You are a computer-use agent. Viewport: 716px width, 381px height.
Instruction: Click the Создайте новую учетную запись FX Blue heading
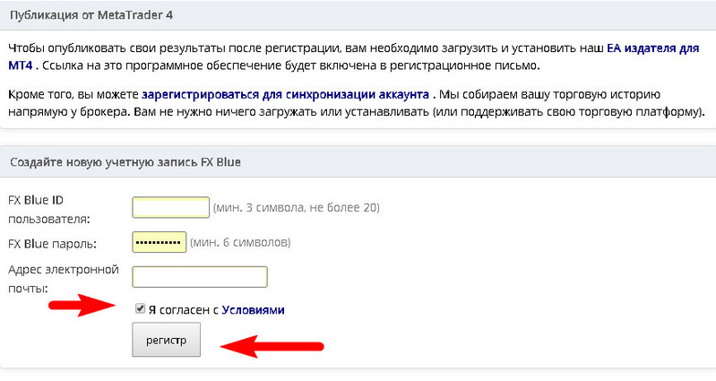click(x=125, y=162)
